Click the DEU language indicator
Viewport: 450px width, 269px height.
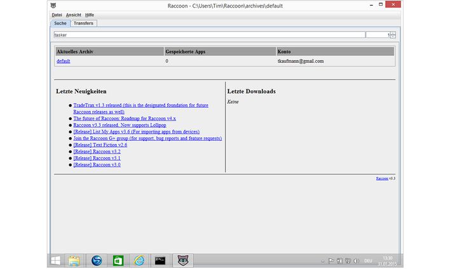point(368,261)
